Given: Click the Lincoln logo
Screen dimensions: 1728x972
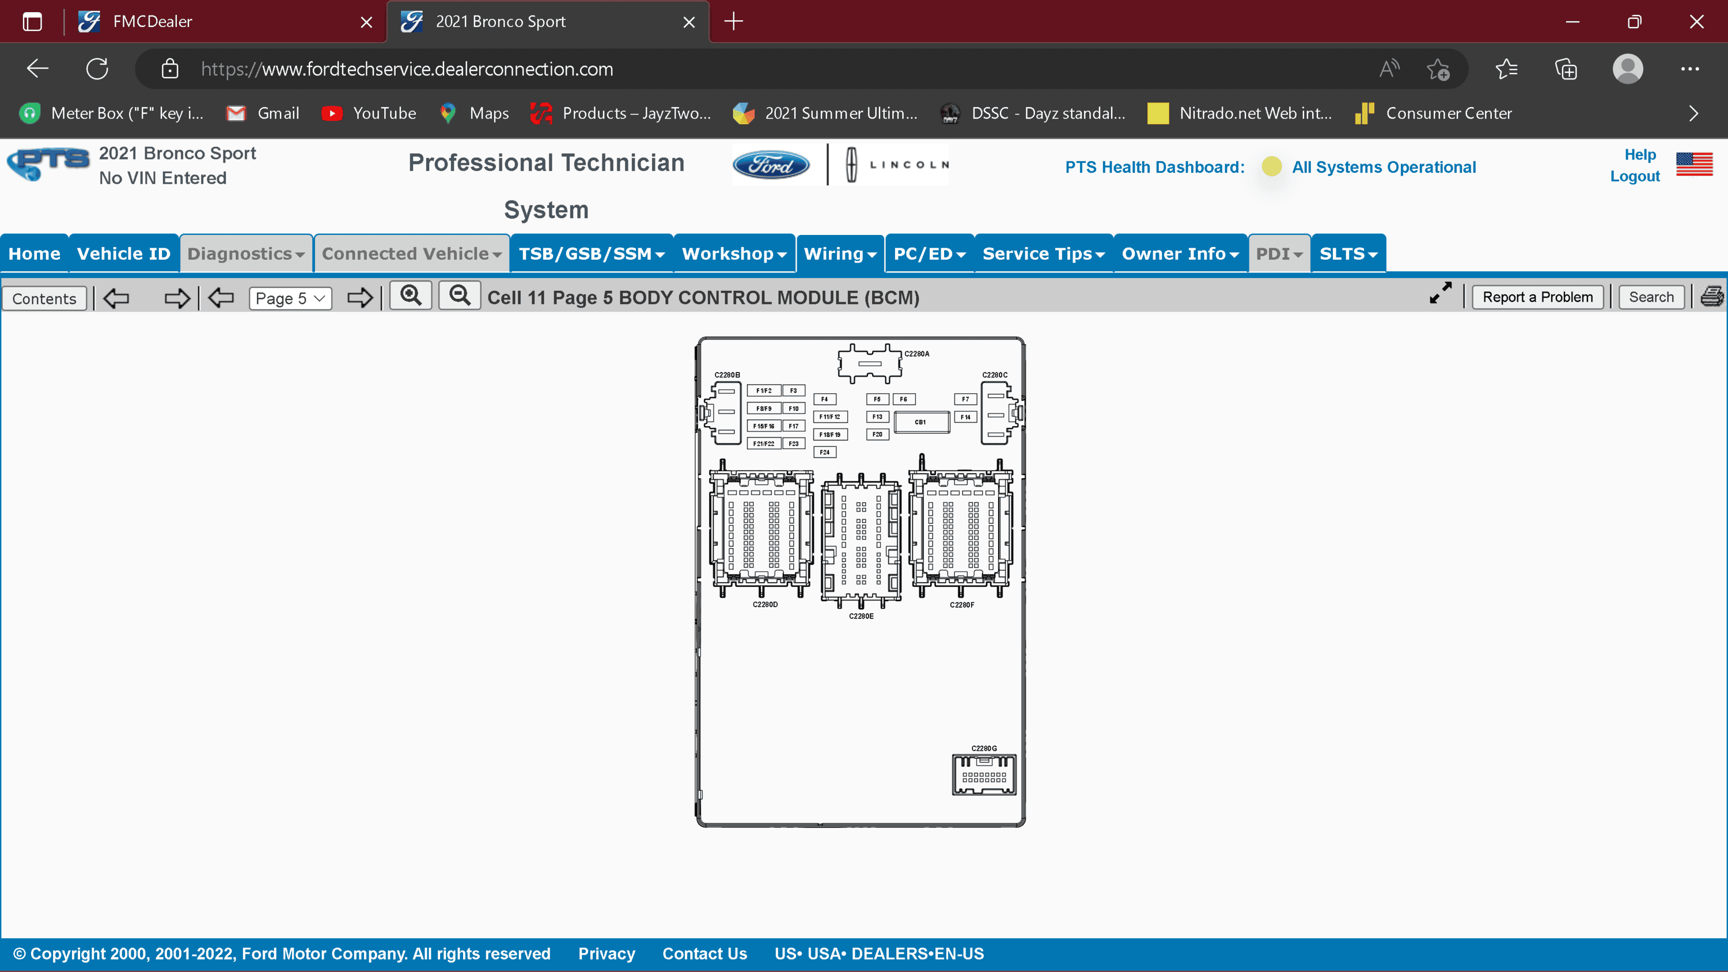Looking at the screenshot, I should coord(897,164).
